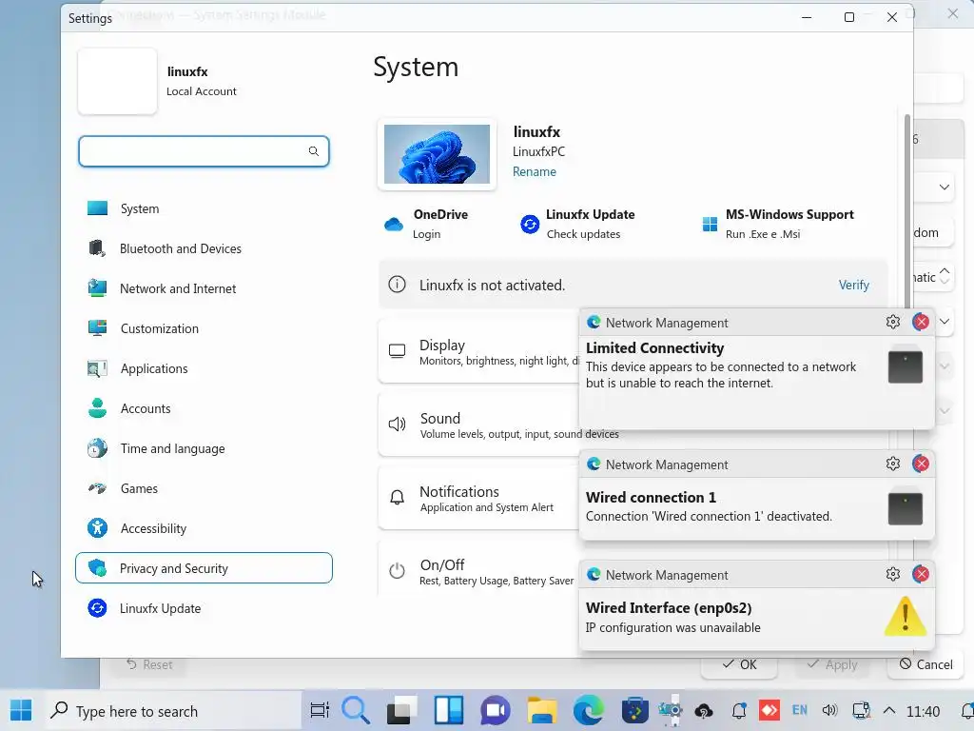The image size is (974, 731).
Task: Click the Linuxfx Update sync icon
Action: 530,224
